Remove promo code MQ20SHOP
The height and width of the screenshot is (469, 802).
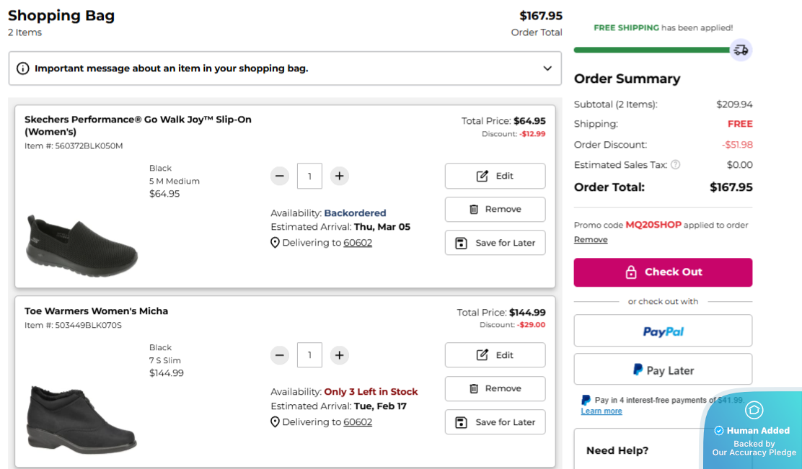[x=591, y=239]
